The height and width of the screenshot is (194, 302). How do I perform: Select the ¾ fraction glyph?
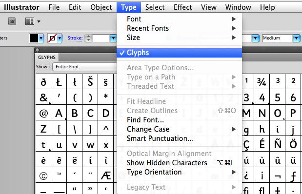tap(262, 81)
